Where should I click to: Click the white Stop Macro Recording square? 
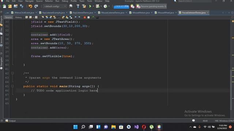pos(88,17)
